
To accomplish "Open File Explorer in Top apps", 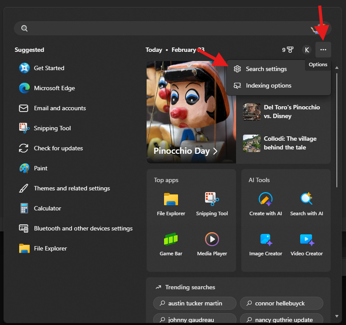I will (x=171, y=204).
